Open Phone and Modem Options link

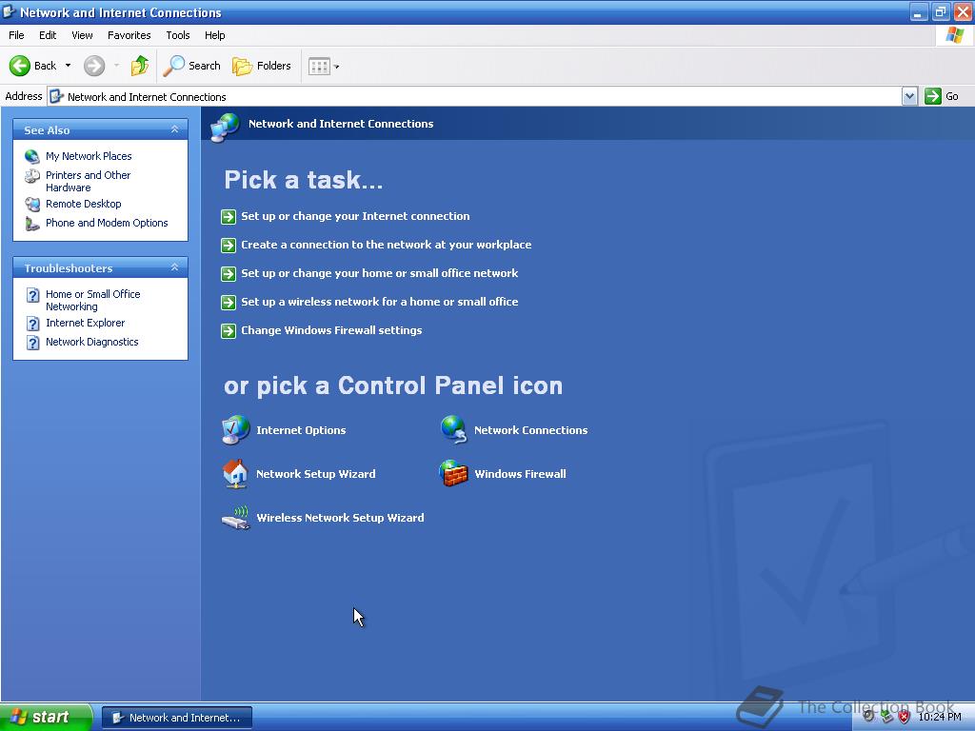[107, 223]
